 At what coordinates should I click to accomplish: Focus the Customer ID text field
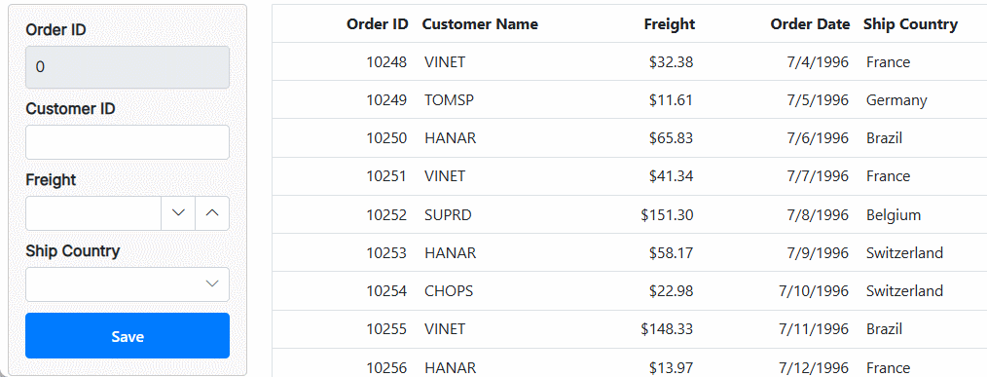(x=128, y=142)
